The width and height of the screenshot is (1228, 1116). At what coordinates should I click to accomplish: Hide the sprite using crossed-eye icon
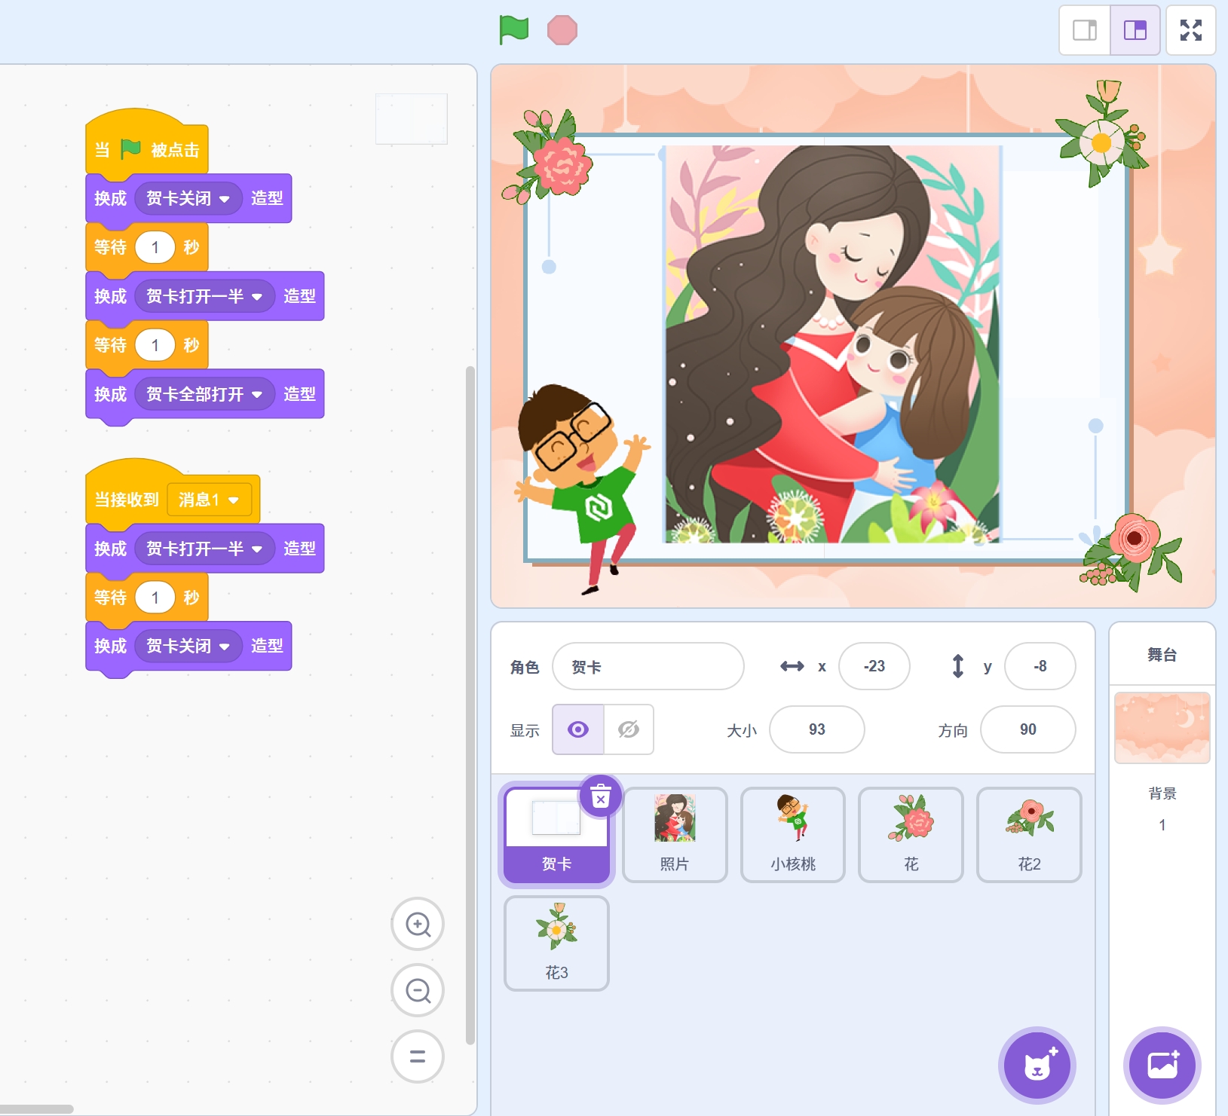point(628,729)
